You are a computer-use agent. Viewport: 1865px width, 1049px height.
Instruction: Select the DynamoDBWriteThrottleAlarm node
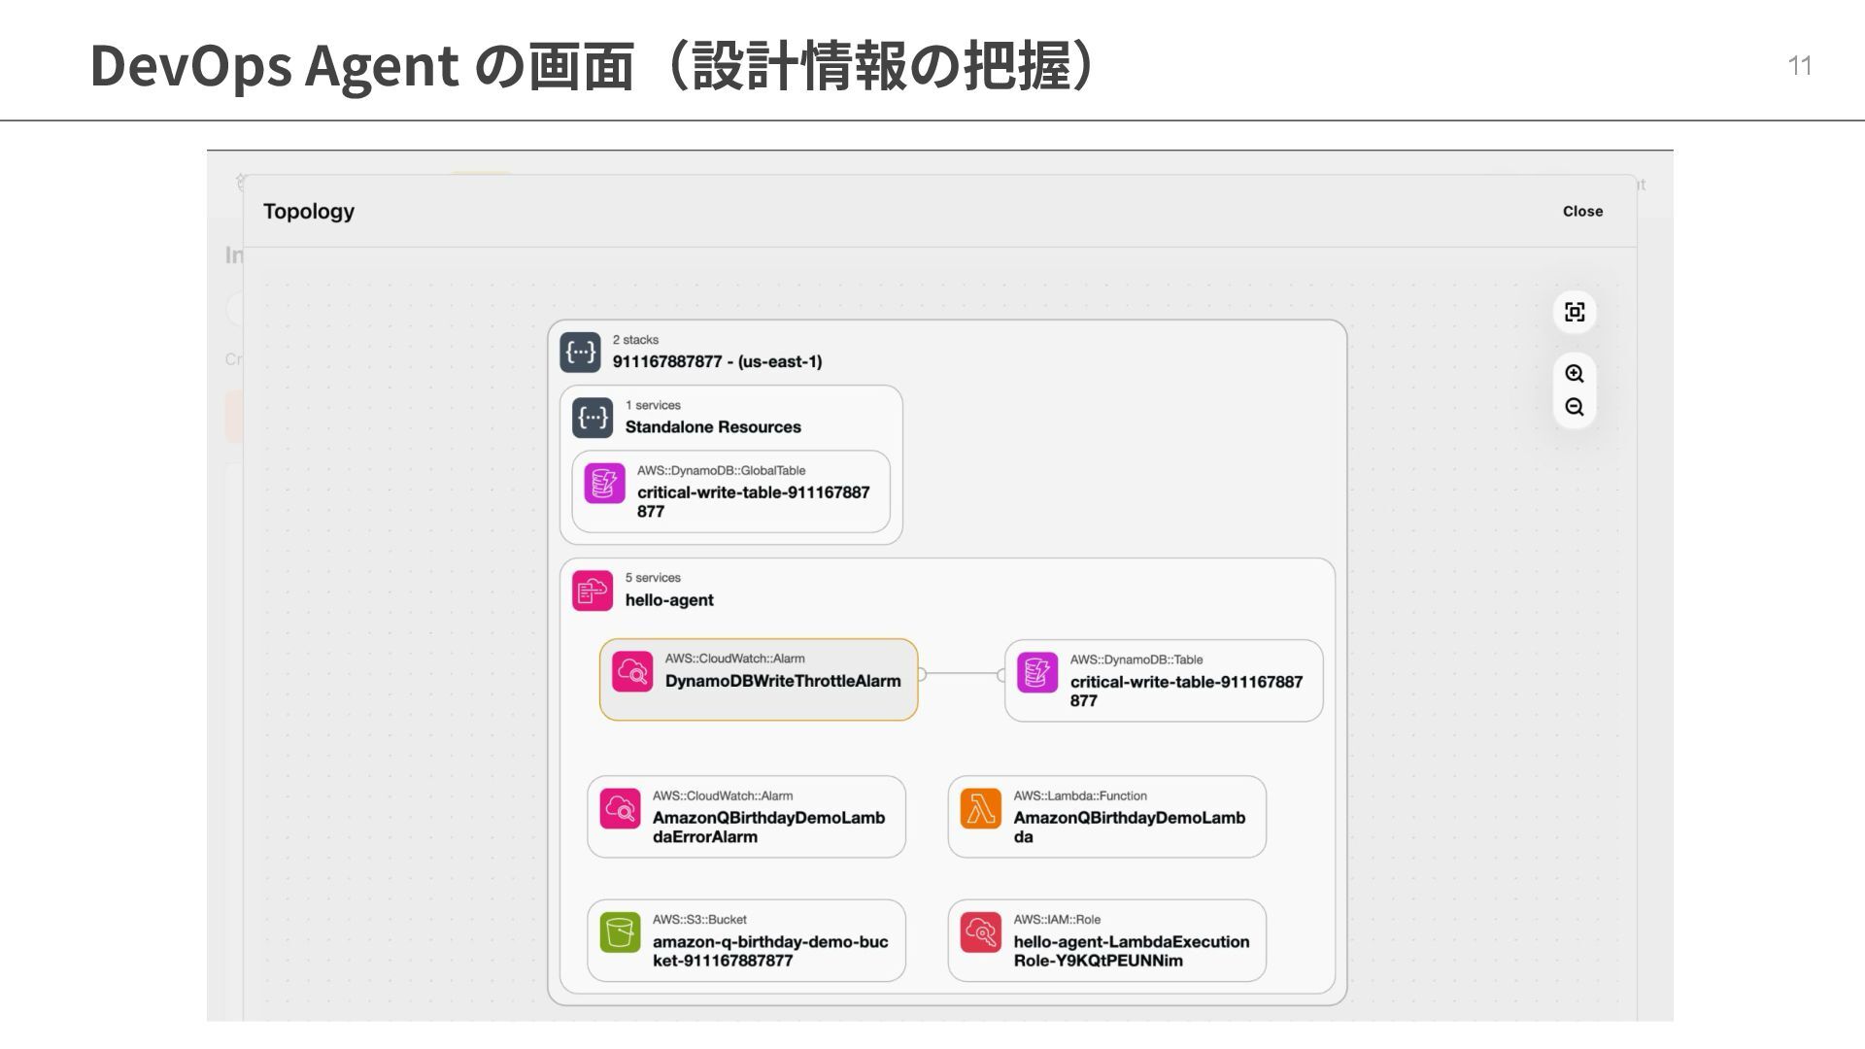click(x=782, y=681)
